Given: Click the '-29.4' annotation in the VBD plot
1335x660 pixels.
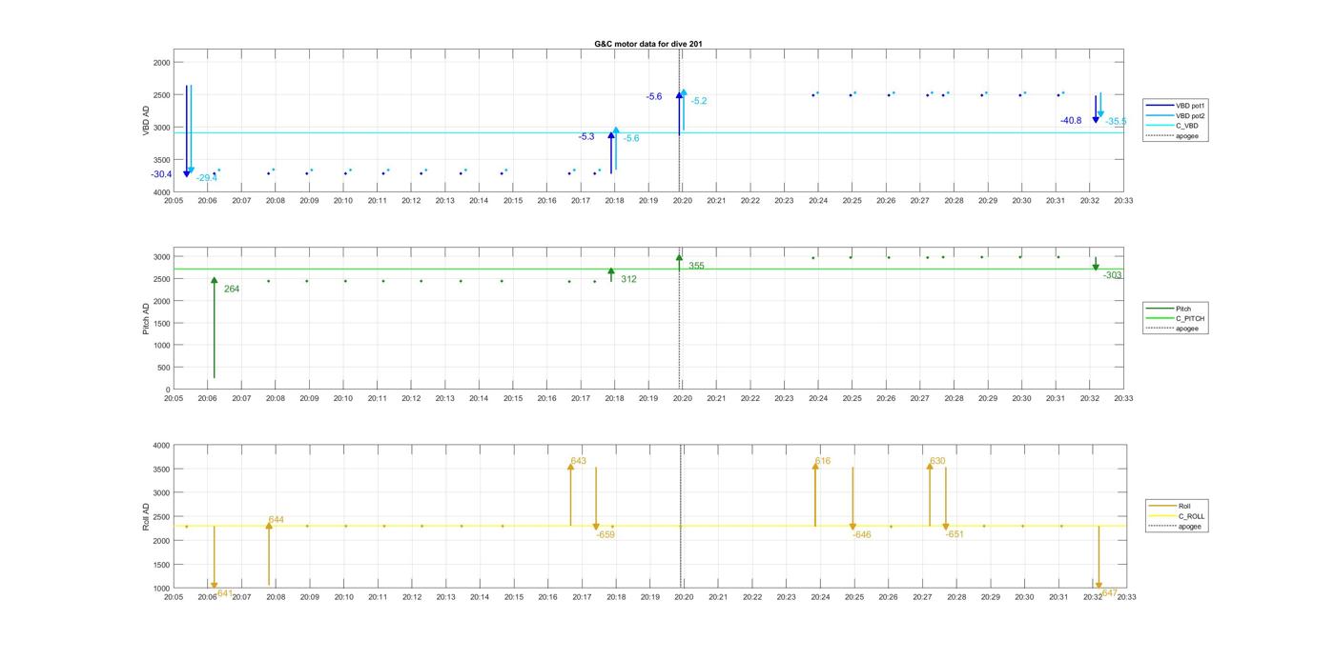Looking at the screenshot, I should coord(206,178).
